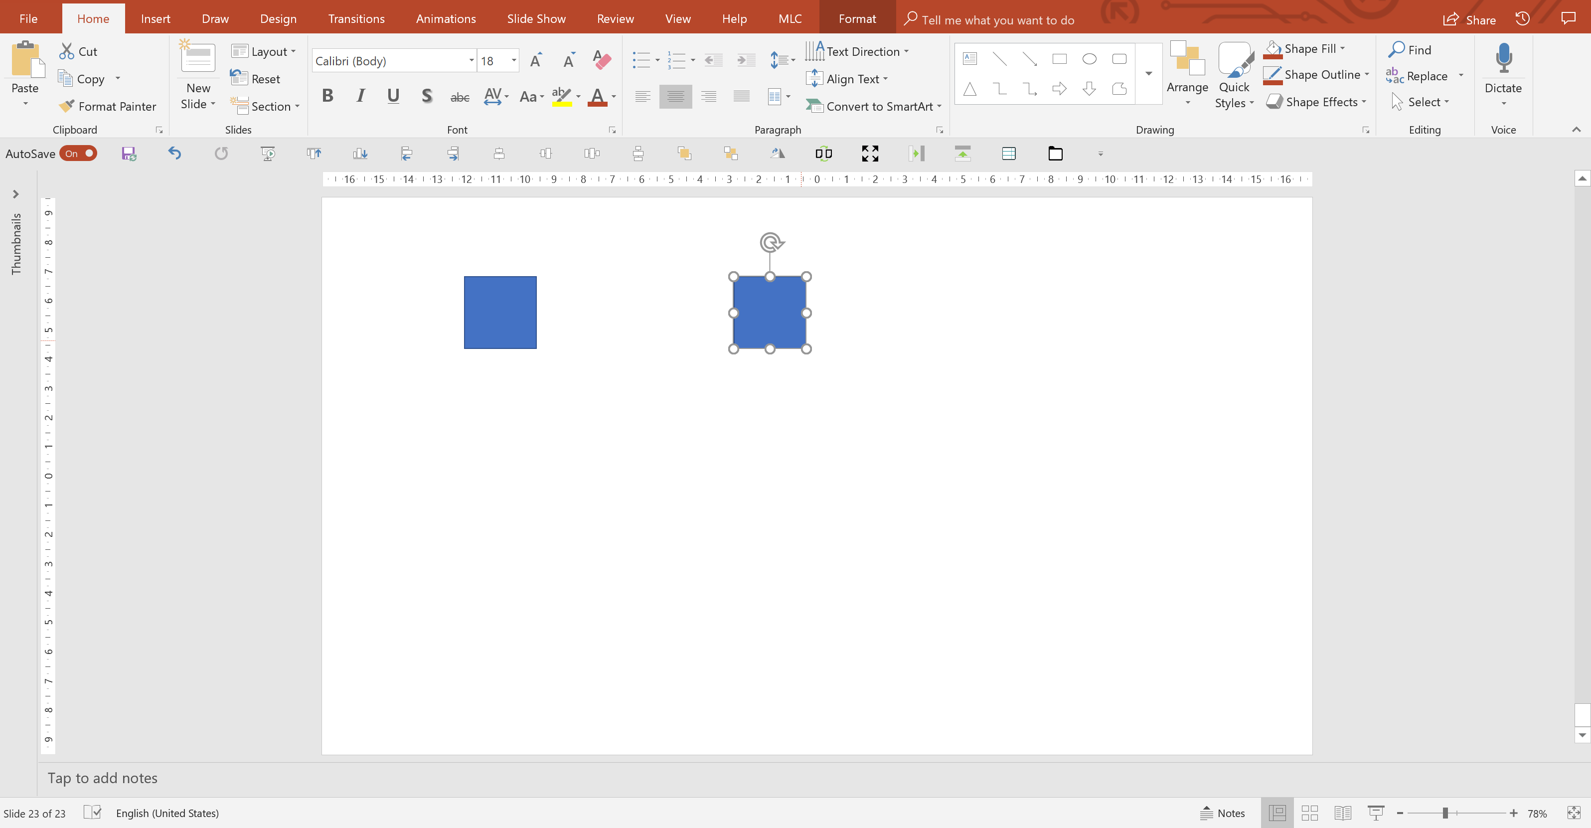This screenshot has height=828, width=1591.
Task: Start slideshow from beginning icon
Action: click(268, 153)
